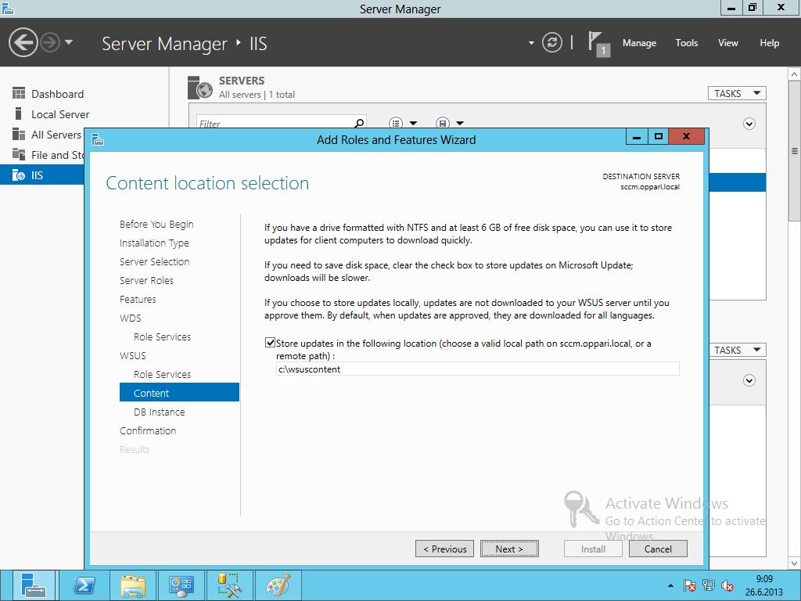Go to WSUS wizard step
This screenshot has width=801, height=601.
pos(132,356)
